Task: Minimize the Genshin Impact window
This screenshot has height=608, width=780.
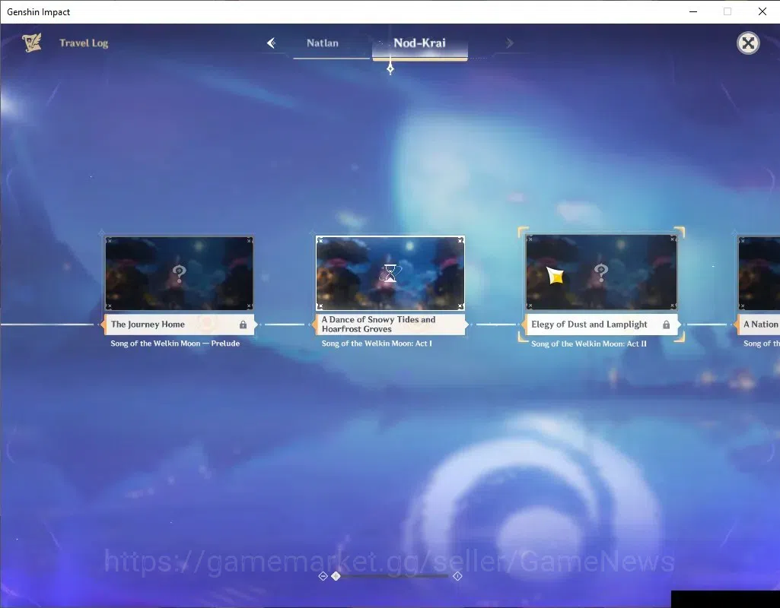Action: pyautogui.click(x=693, y=11)
